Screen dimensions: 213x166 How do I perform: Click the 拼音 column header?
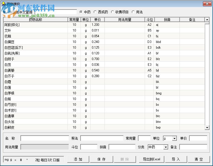click(167, 20)
